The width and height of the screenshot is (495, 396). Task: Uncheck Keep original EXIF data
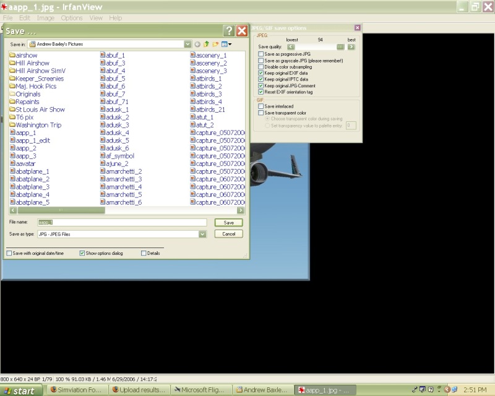(x=260, y=73)
